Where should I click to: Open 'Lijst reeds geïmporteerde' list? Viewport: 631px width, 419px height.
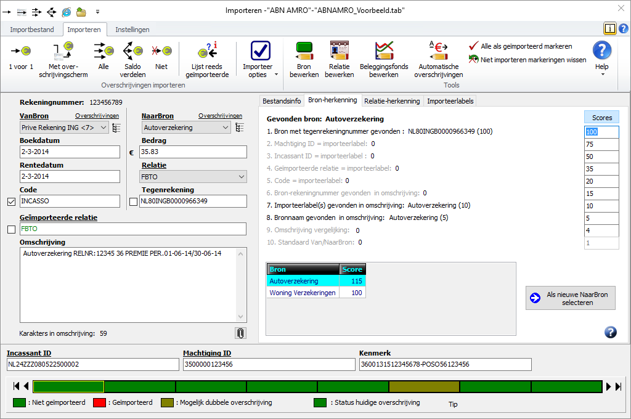[207, 51]
